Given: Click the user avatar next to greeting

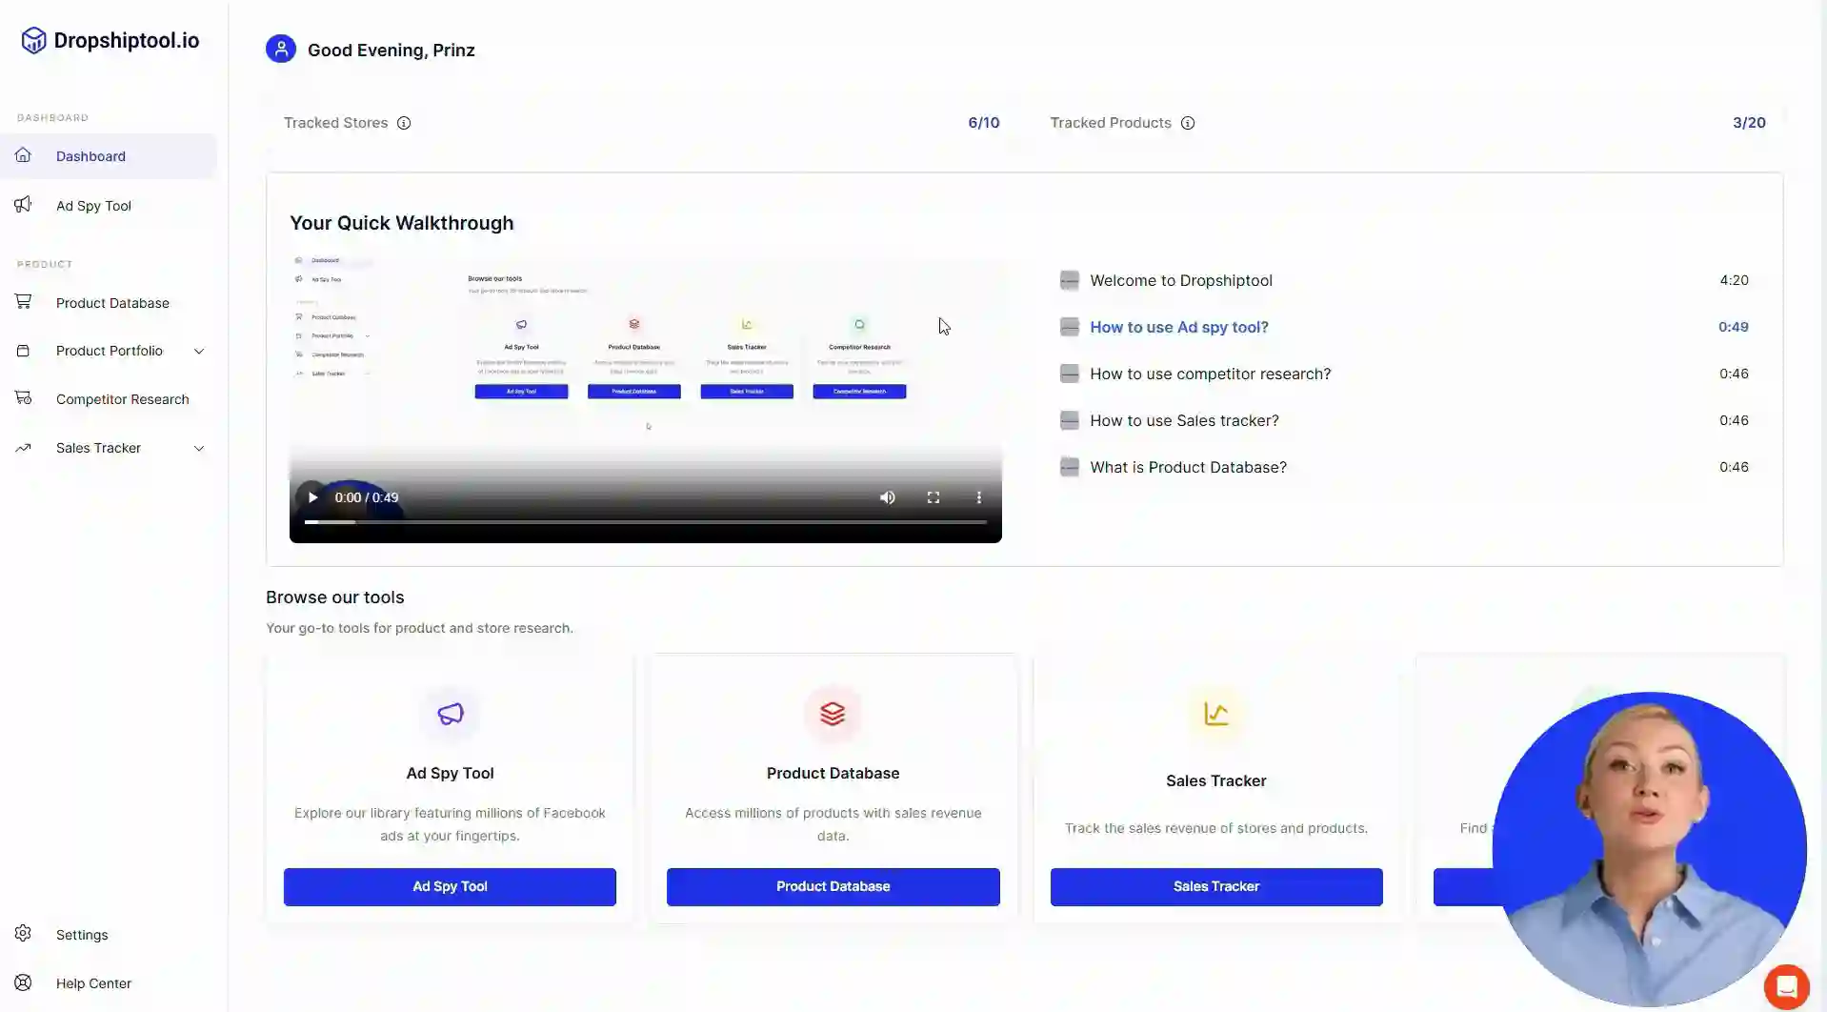Looking at the screenshot, I should tap(281, 50).
